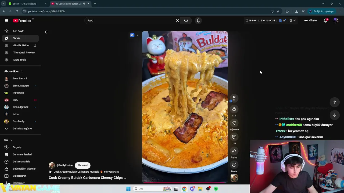Go to previous short with up arrow
Screen dimensions: 344x193
pos(335,102)
